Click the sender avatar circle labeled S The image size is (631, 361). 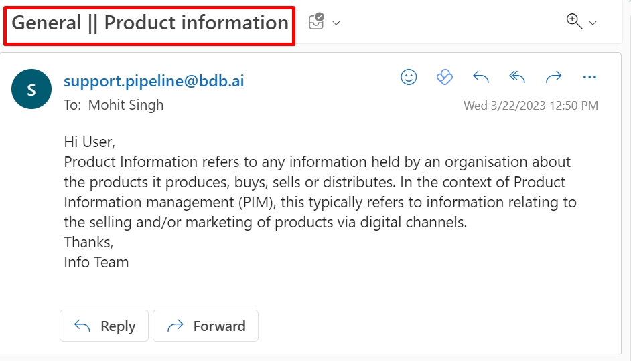pyautogui.click(x=31, y=89)
